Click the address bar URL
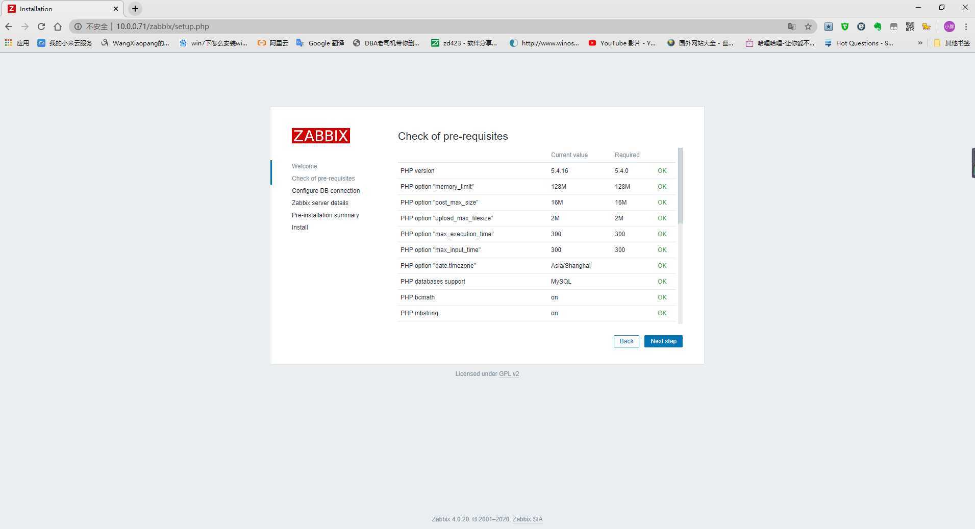The height and width of the screenshot is (529, 975). coord(163,27)
